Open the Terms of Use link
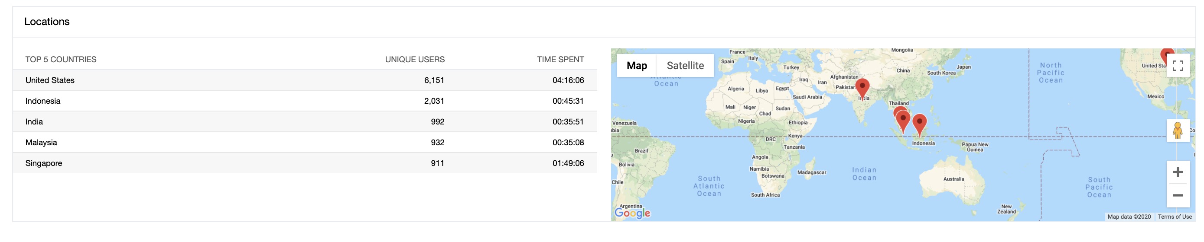 1174,217
